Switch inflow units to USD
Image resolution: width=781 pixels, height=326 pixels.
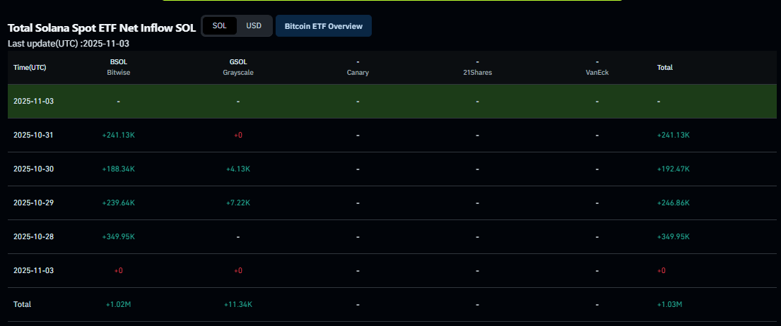click(254, 26)
